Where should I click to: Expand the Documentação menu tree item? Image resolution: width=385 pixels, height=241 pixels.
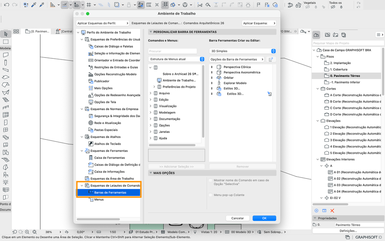(150, 119)
